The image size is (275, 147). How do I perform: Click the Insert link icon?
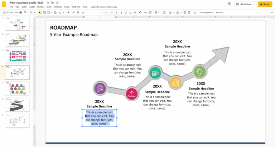(x=146, y=12)
